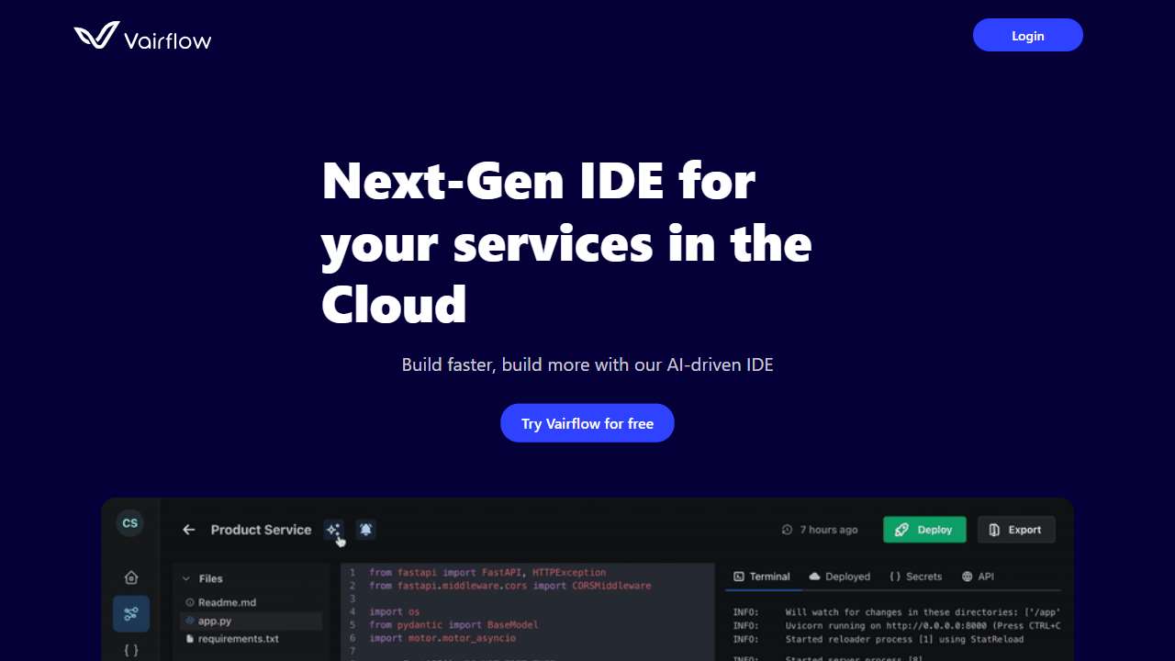
Task: Click the CS avatar icon
Action: [130, 523]
